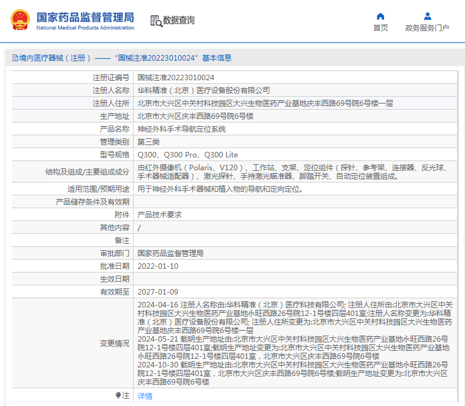This screenshot has width=465, height=406.
Task: Select registrant name 华科精准(北京)医疗设备股份有限公司
Action: 204,91
